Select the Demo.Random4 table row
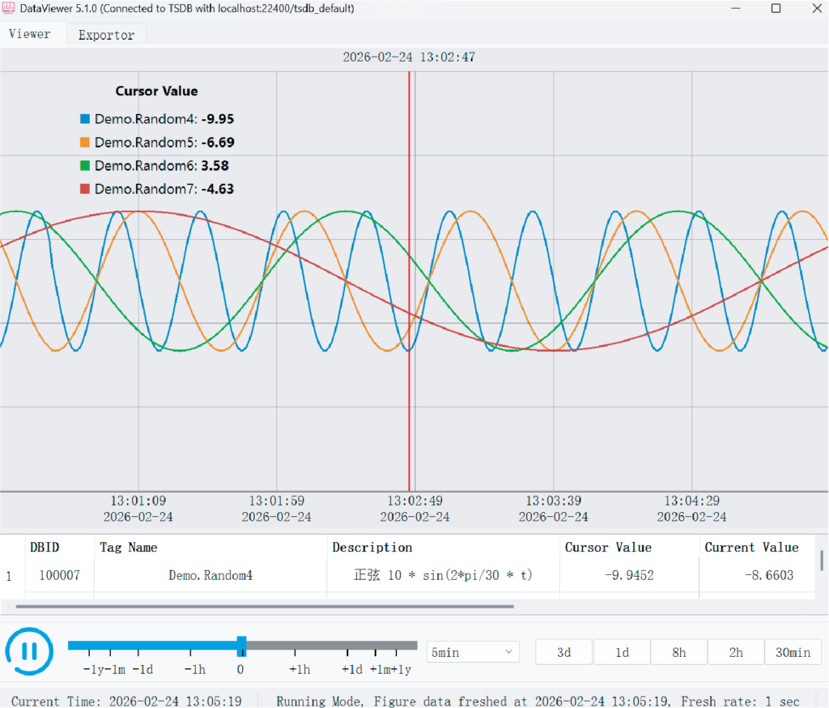The height and width of the screenshot is (708, 829). pyautogui.click(x=407, y=575)
